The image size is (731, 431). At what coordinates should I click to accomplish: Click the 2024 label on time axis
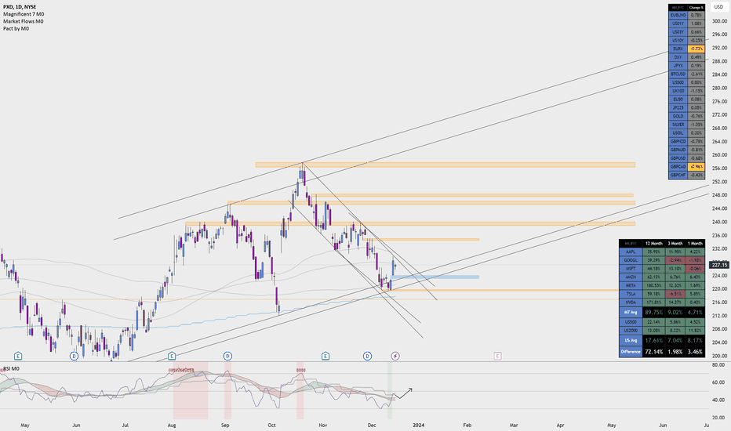tap(418, 425)
